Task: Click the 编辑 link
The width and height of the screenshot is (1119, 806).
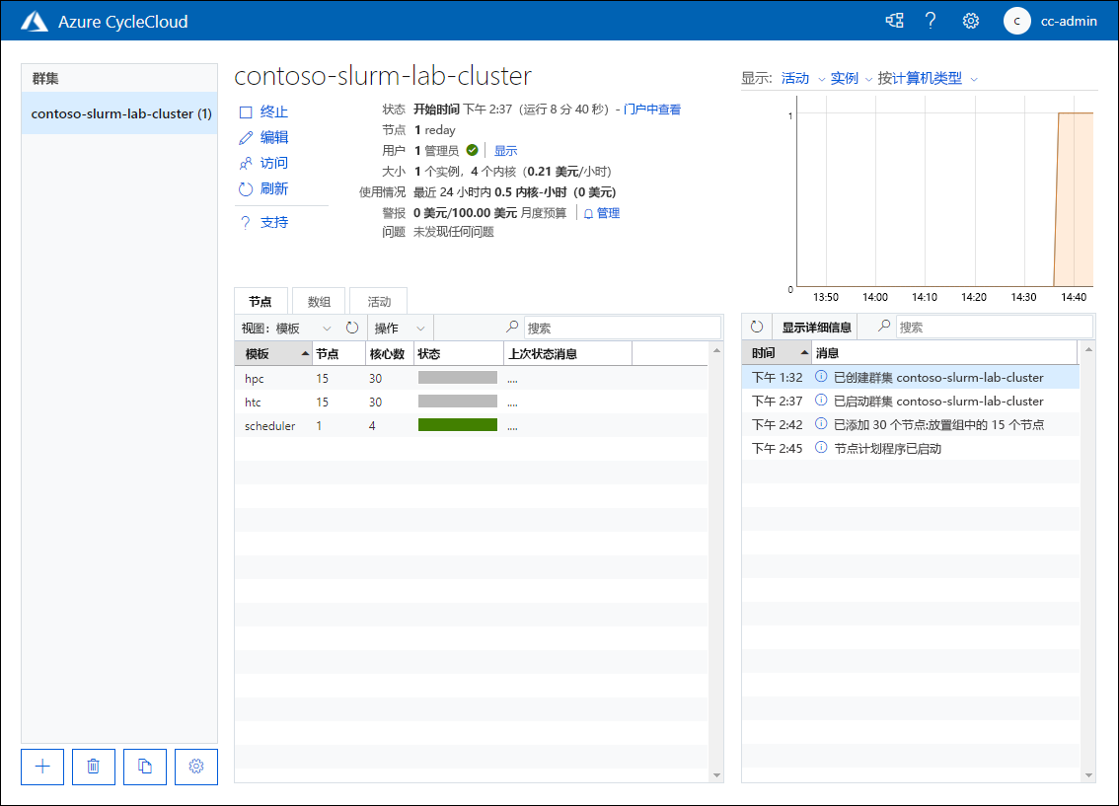Action: 274,138
